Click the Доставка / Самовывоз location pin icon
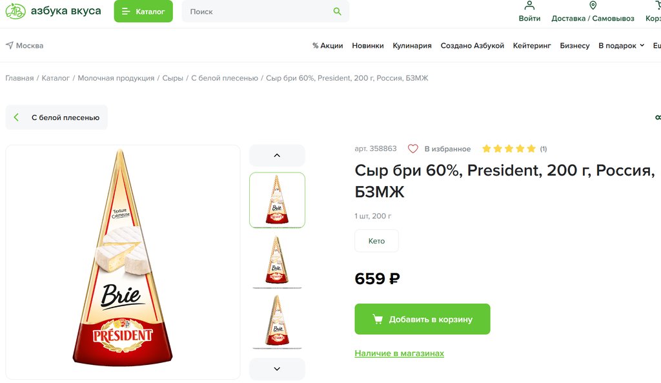 [x=593, y=6]
